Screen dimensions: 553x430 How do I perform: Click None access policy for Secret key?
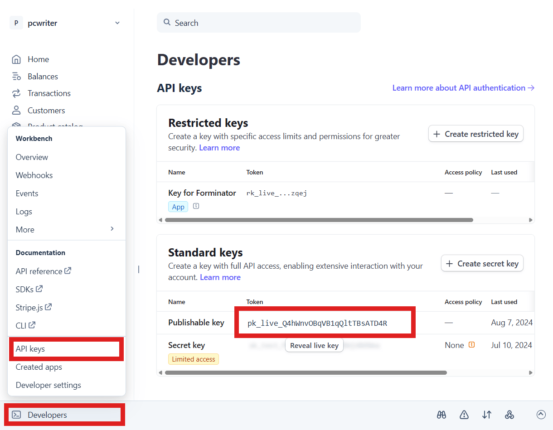click(x=454, y=345)
